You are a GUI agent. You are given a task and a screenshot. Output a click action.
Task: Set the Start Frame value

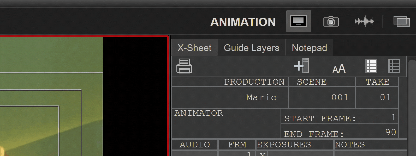coord(394,117)
